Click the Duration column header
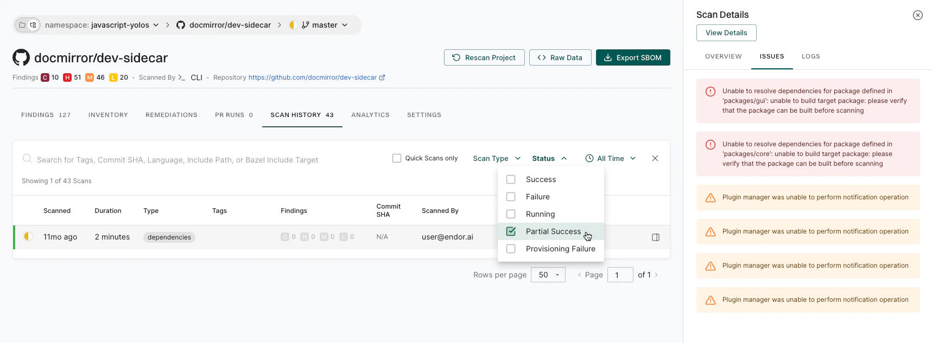 [108, 211]
